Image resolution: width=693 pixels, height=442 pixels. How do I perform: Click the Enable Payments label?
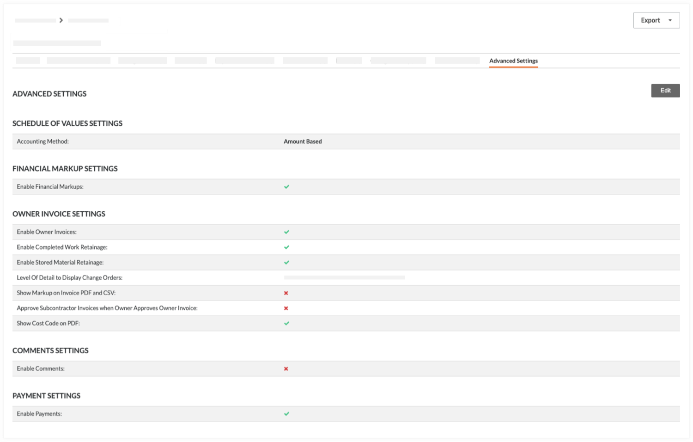[x=39, y=414]
